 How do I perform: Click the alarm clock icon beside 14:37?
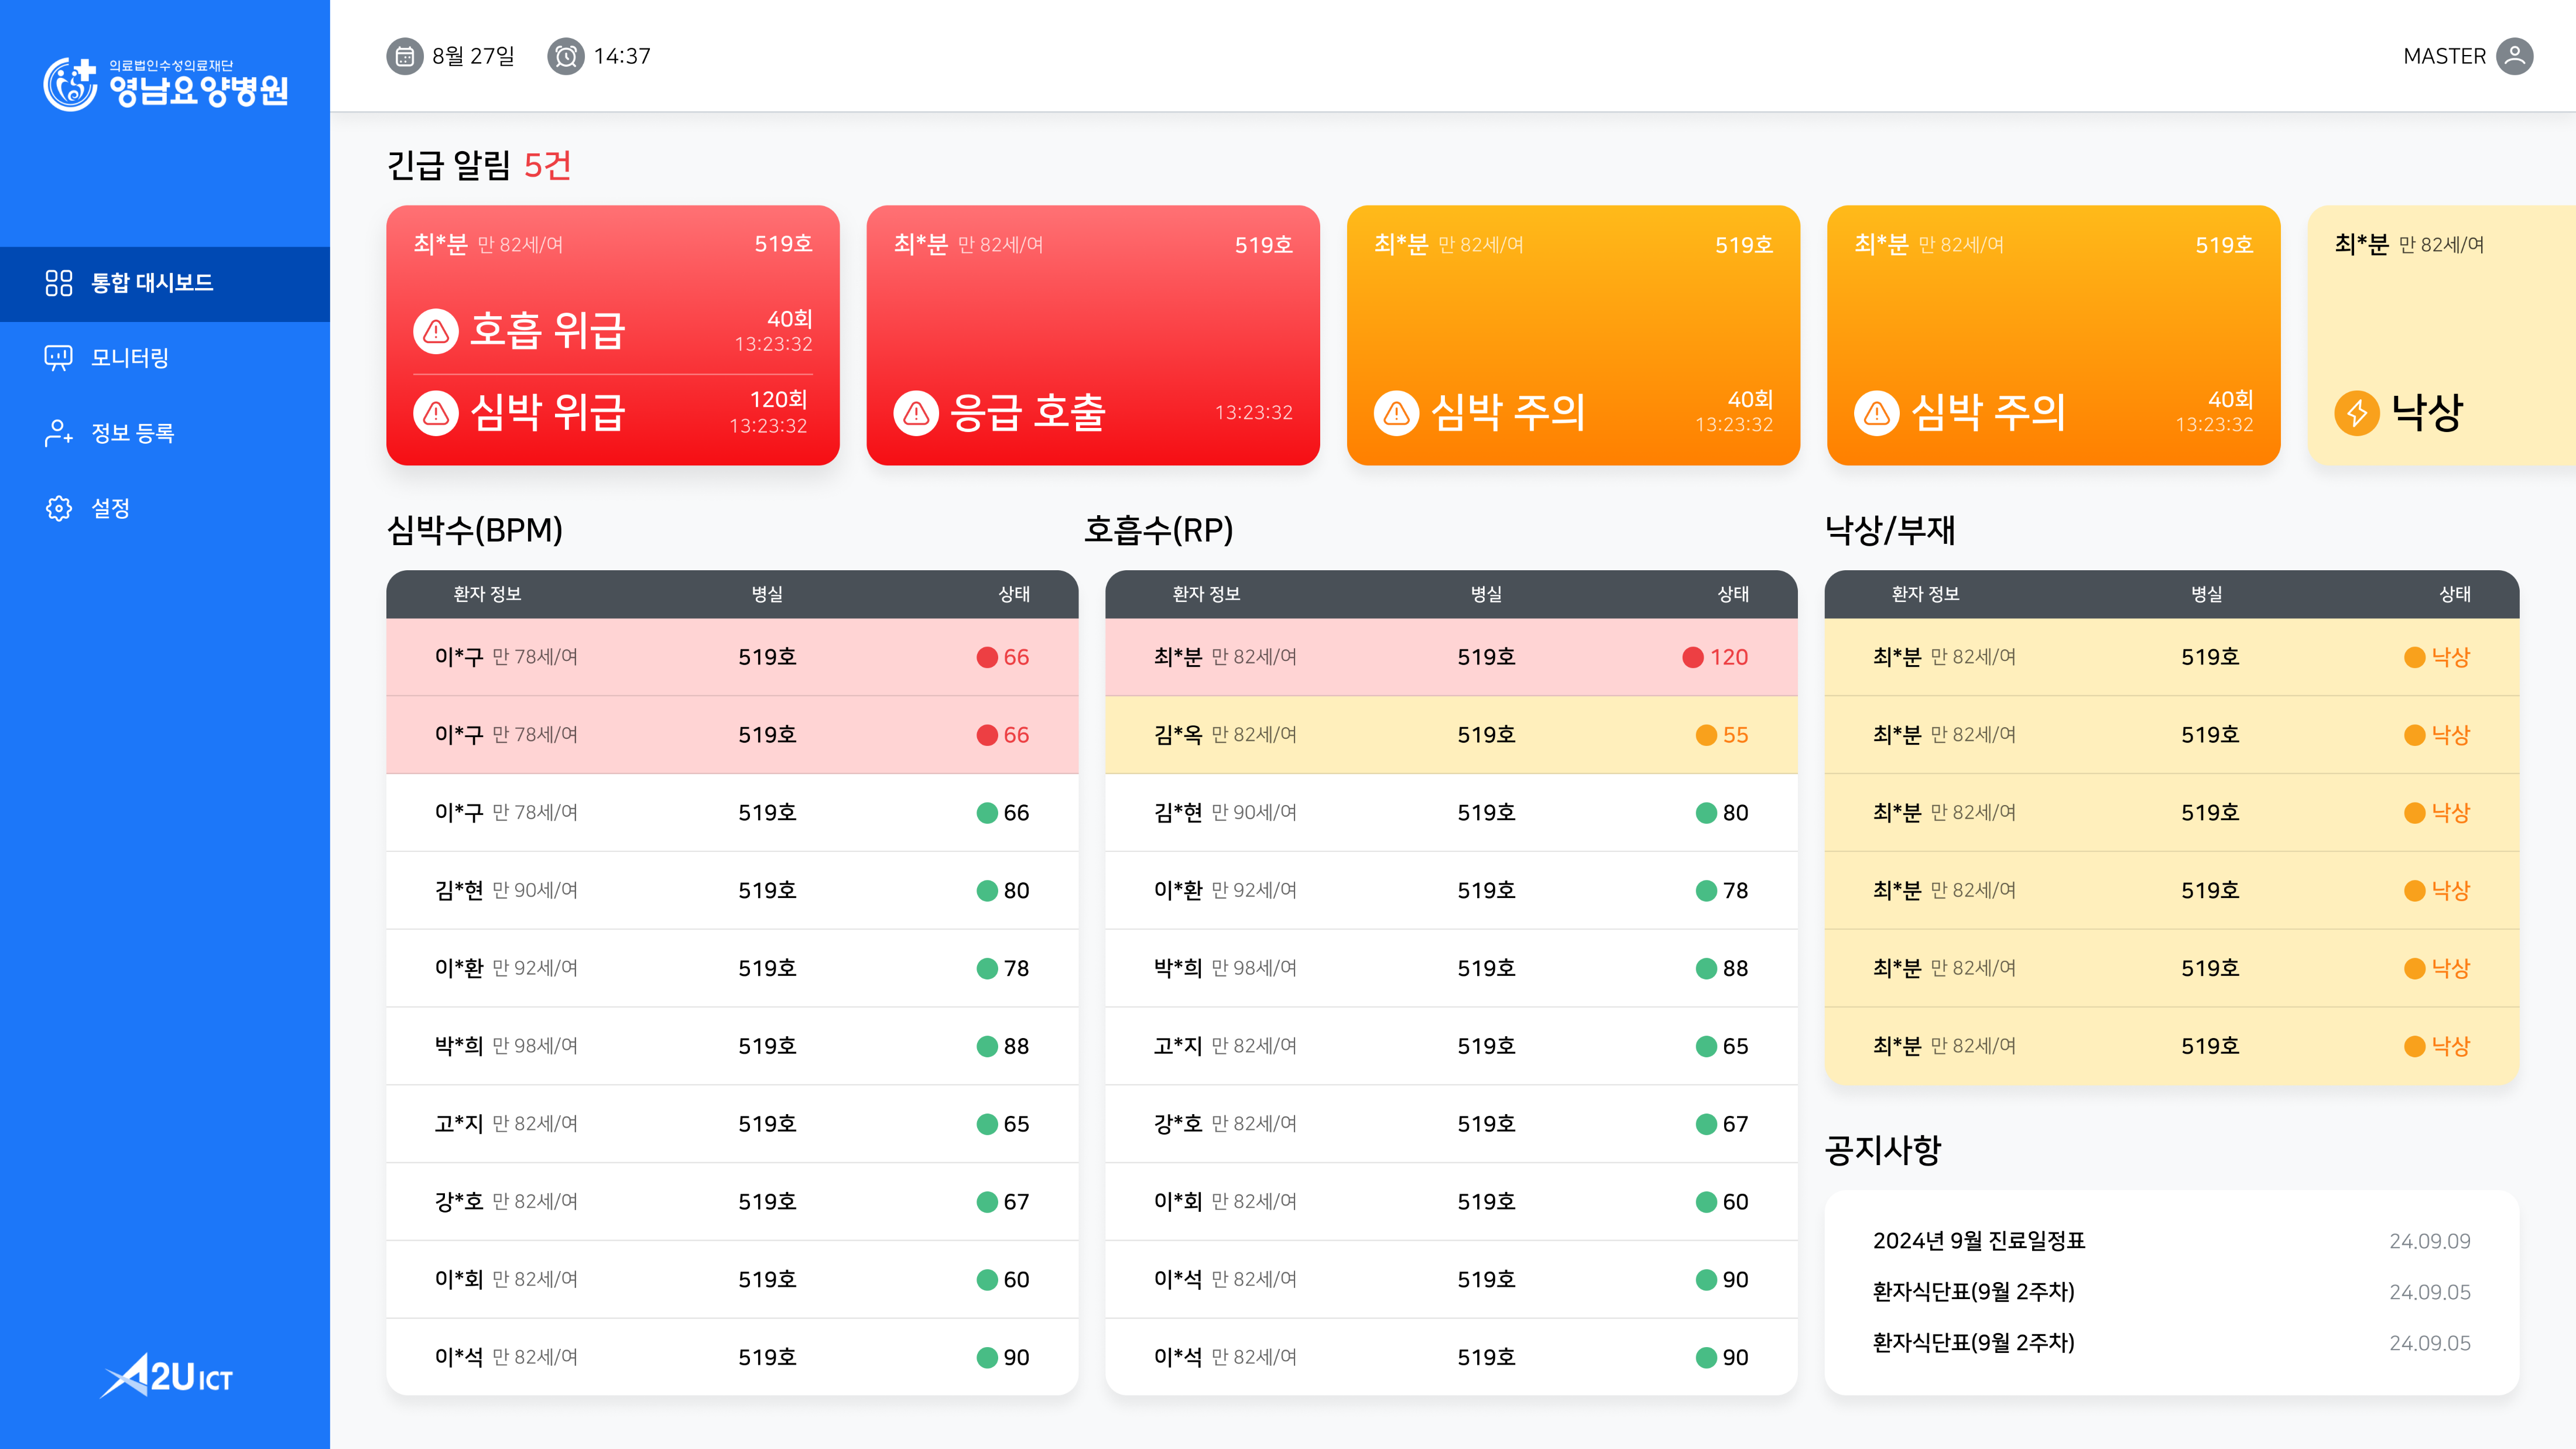(x=566, y=56)
